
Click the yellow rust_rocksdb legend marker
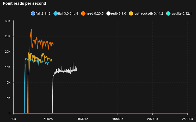(x=131, y=13)
